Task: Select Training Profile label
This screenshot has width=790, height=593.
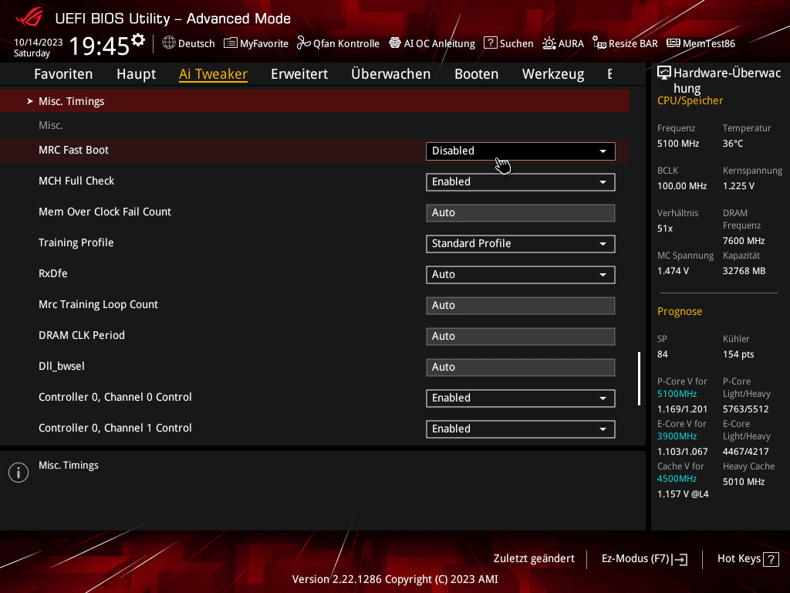Action: click(x=76, y=243)
